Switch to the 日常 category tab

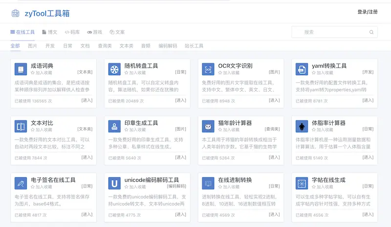click(x=67, y=46)
